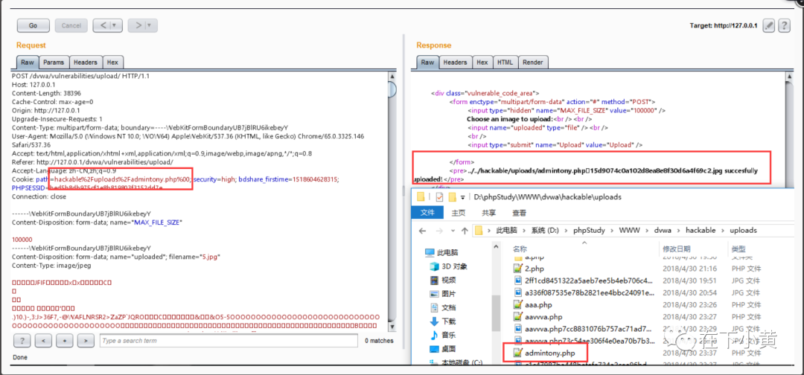Focus the 'Type a search term' field
This screenshot has height=375, width=804.
tap(229, 341)
